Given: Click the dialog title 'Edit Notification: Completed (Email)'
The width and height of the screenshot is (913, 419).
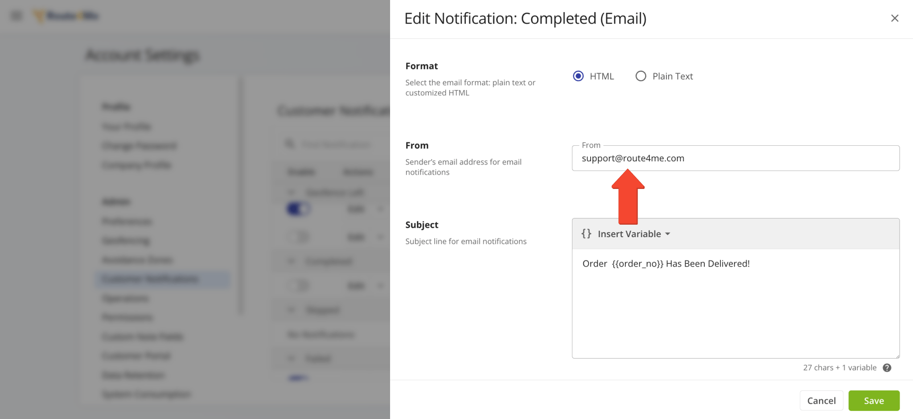Looking at the screenshot, I should tap(525, 19).
